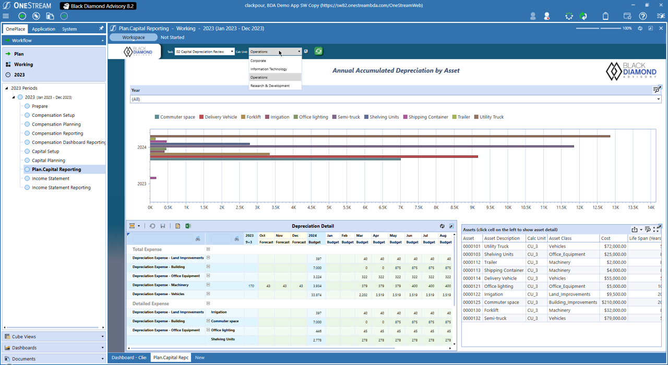Click the Workspace button

[x=134, y=38]
